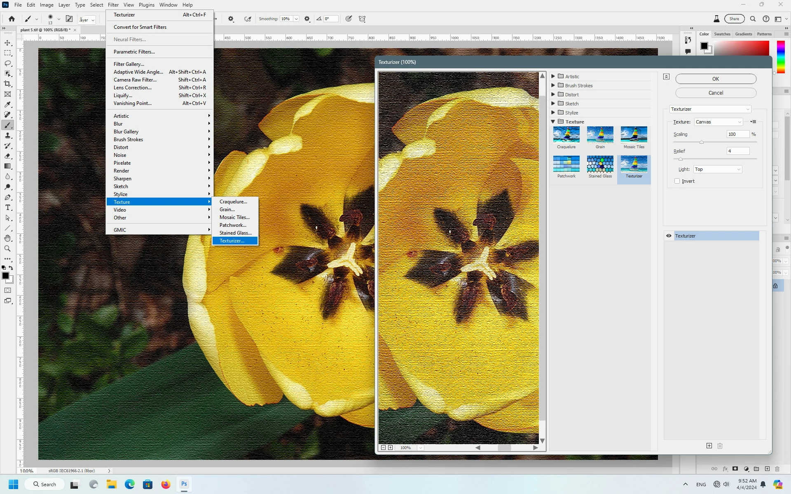Screen dimensions: 791x494
Task: Open the Texture type Canvas dropdown
Action: tap(718, 122)
